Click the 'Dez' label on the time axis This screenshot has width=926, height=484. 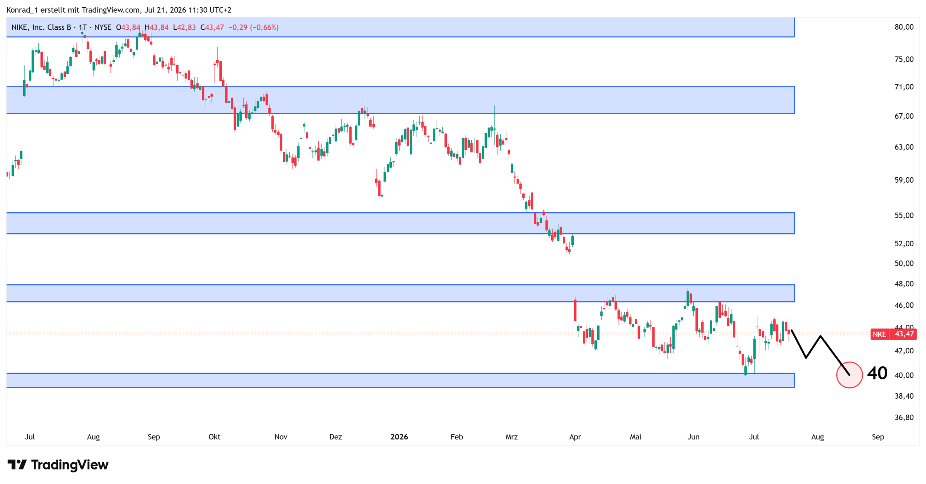(336, 437)
